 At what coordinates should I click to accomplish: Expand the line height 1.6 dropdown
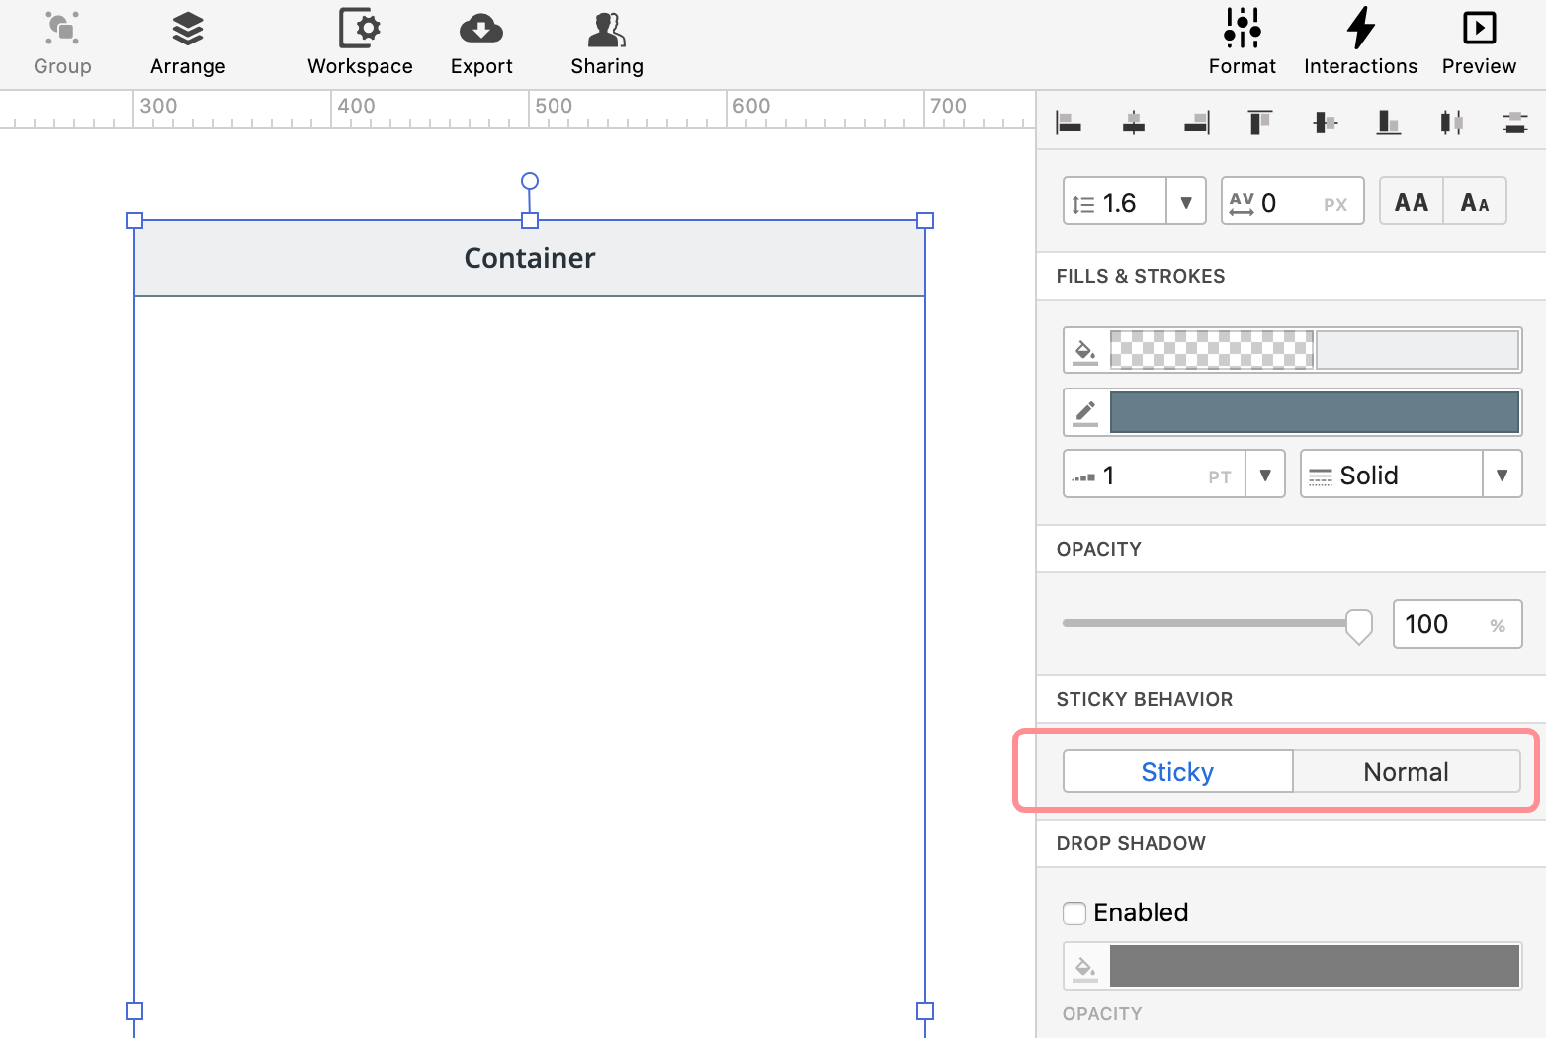[x=1186, y=202]
